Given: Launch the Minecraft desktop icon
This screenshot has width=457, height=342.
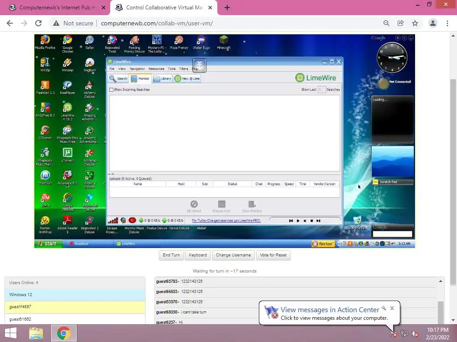Looking at the screenshot, I should (224, 42).
